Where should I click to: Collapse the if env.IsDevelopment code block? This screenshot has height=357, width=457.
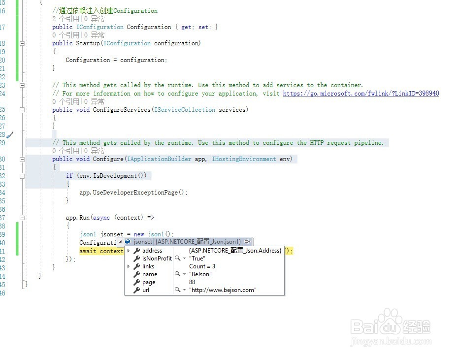(22, 175)
